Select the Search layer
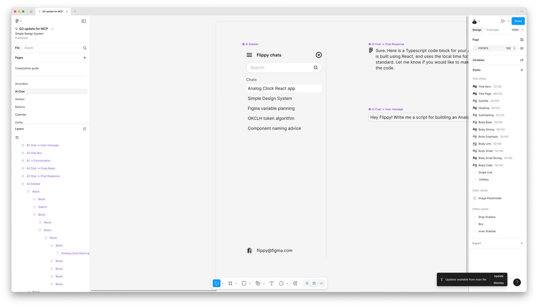Viewport: 538px width, 307px height. (43, 207)
